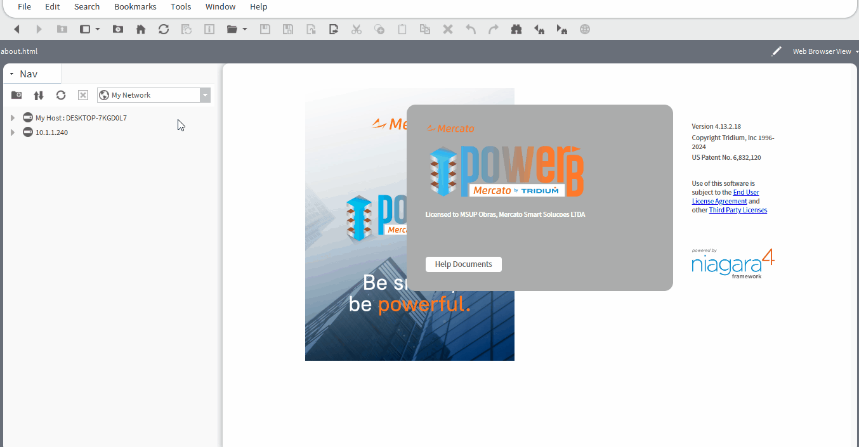Click the Open folder icon in toolbar
The image size is (859, 447).
232,29
